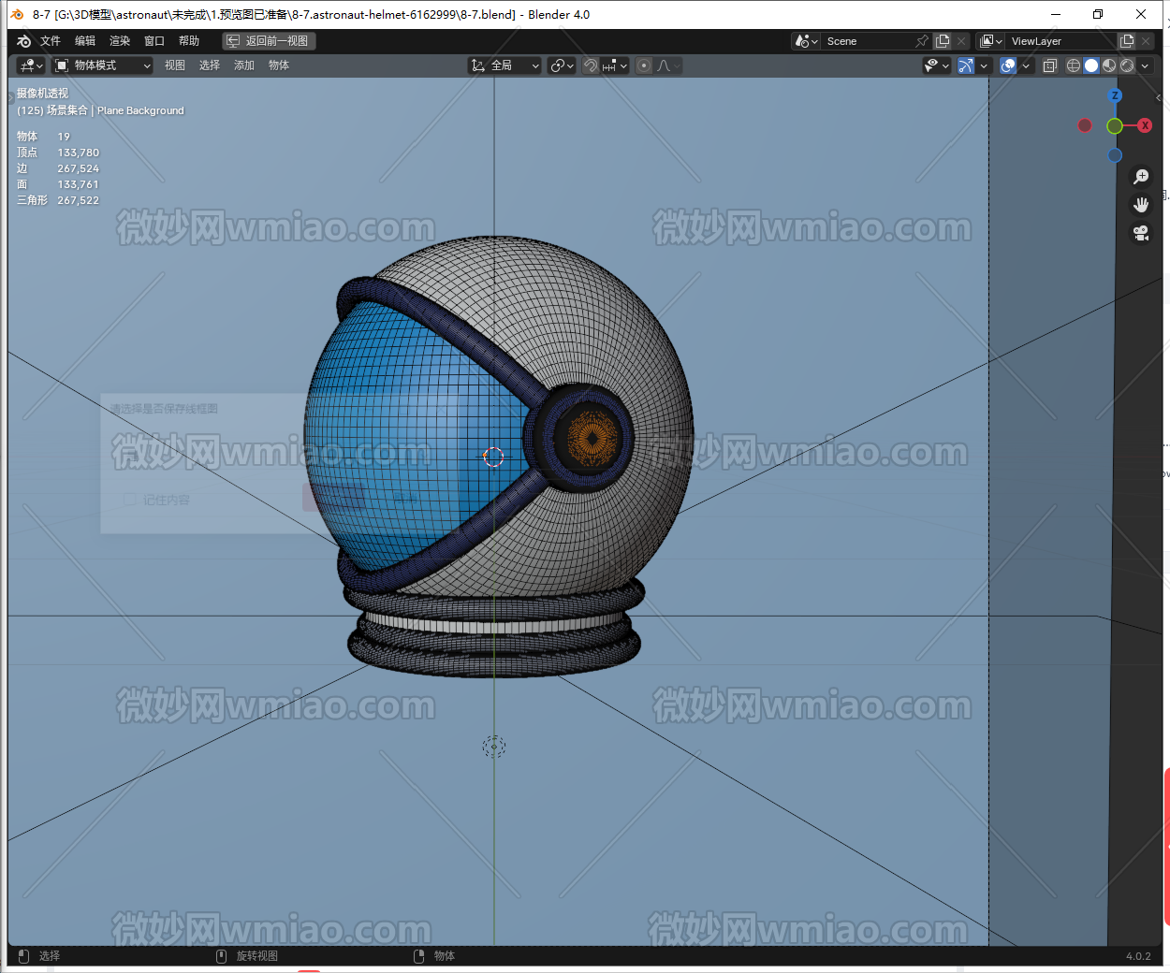Open the viewport 选择 menu
Image resolution: width=1170 pixels, height=973 pixels.
(210, 65)
